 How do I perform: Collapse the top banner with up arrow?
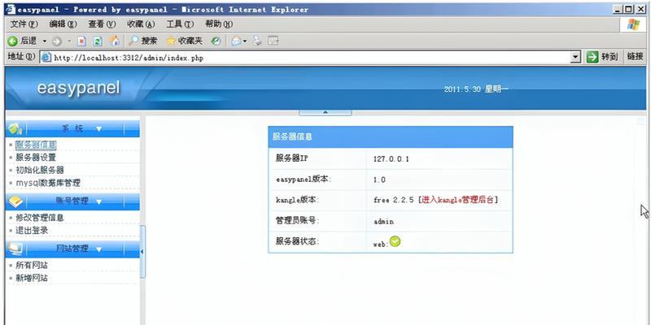coord(325,112)
